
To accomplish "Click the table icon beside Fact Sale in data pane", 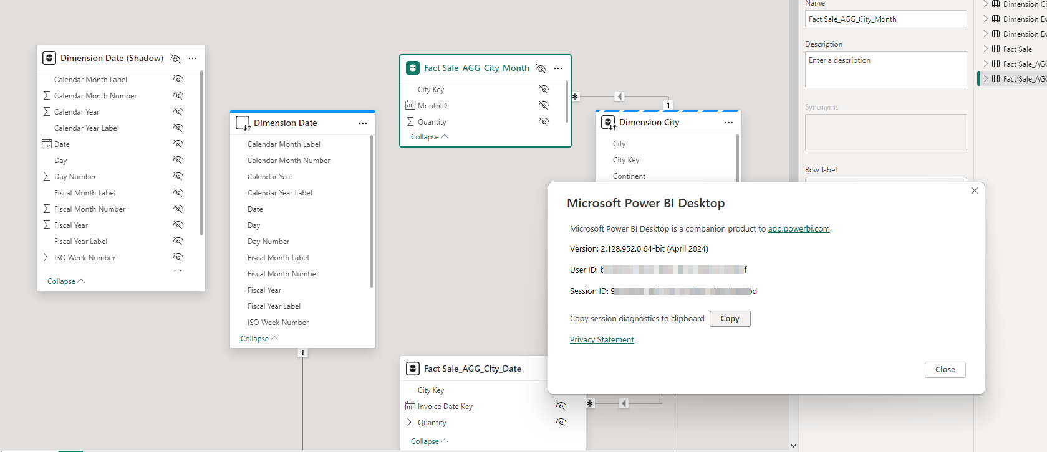I will point(996,49).
